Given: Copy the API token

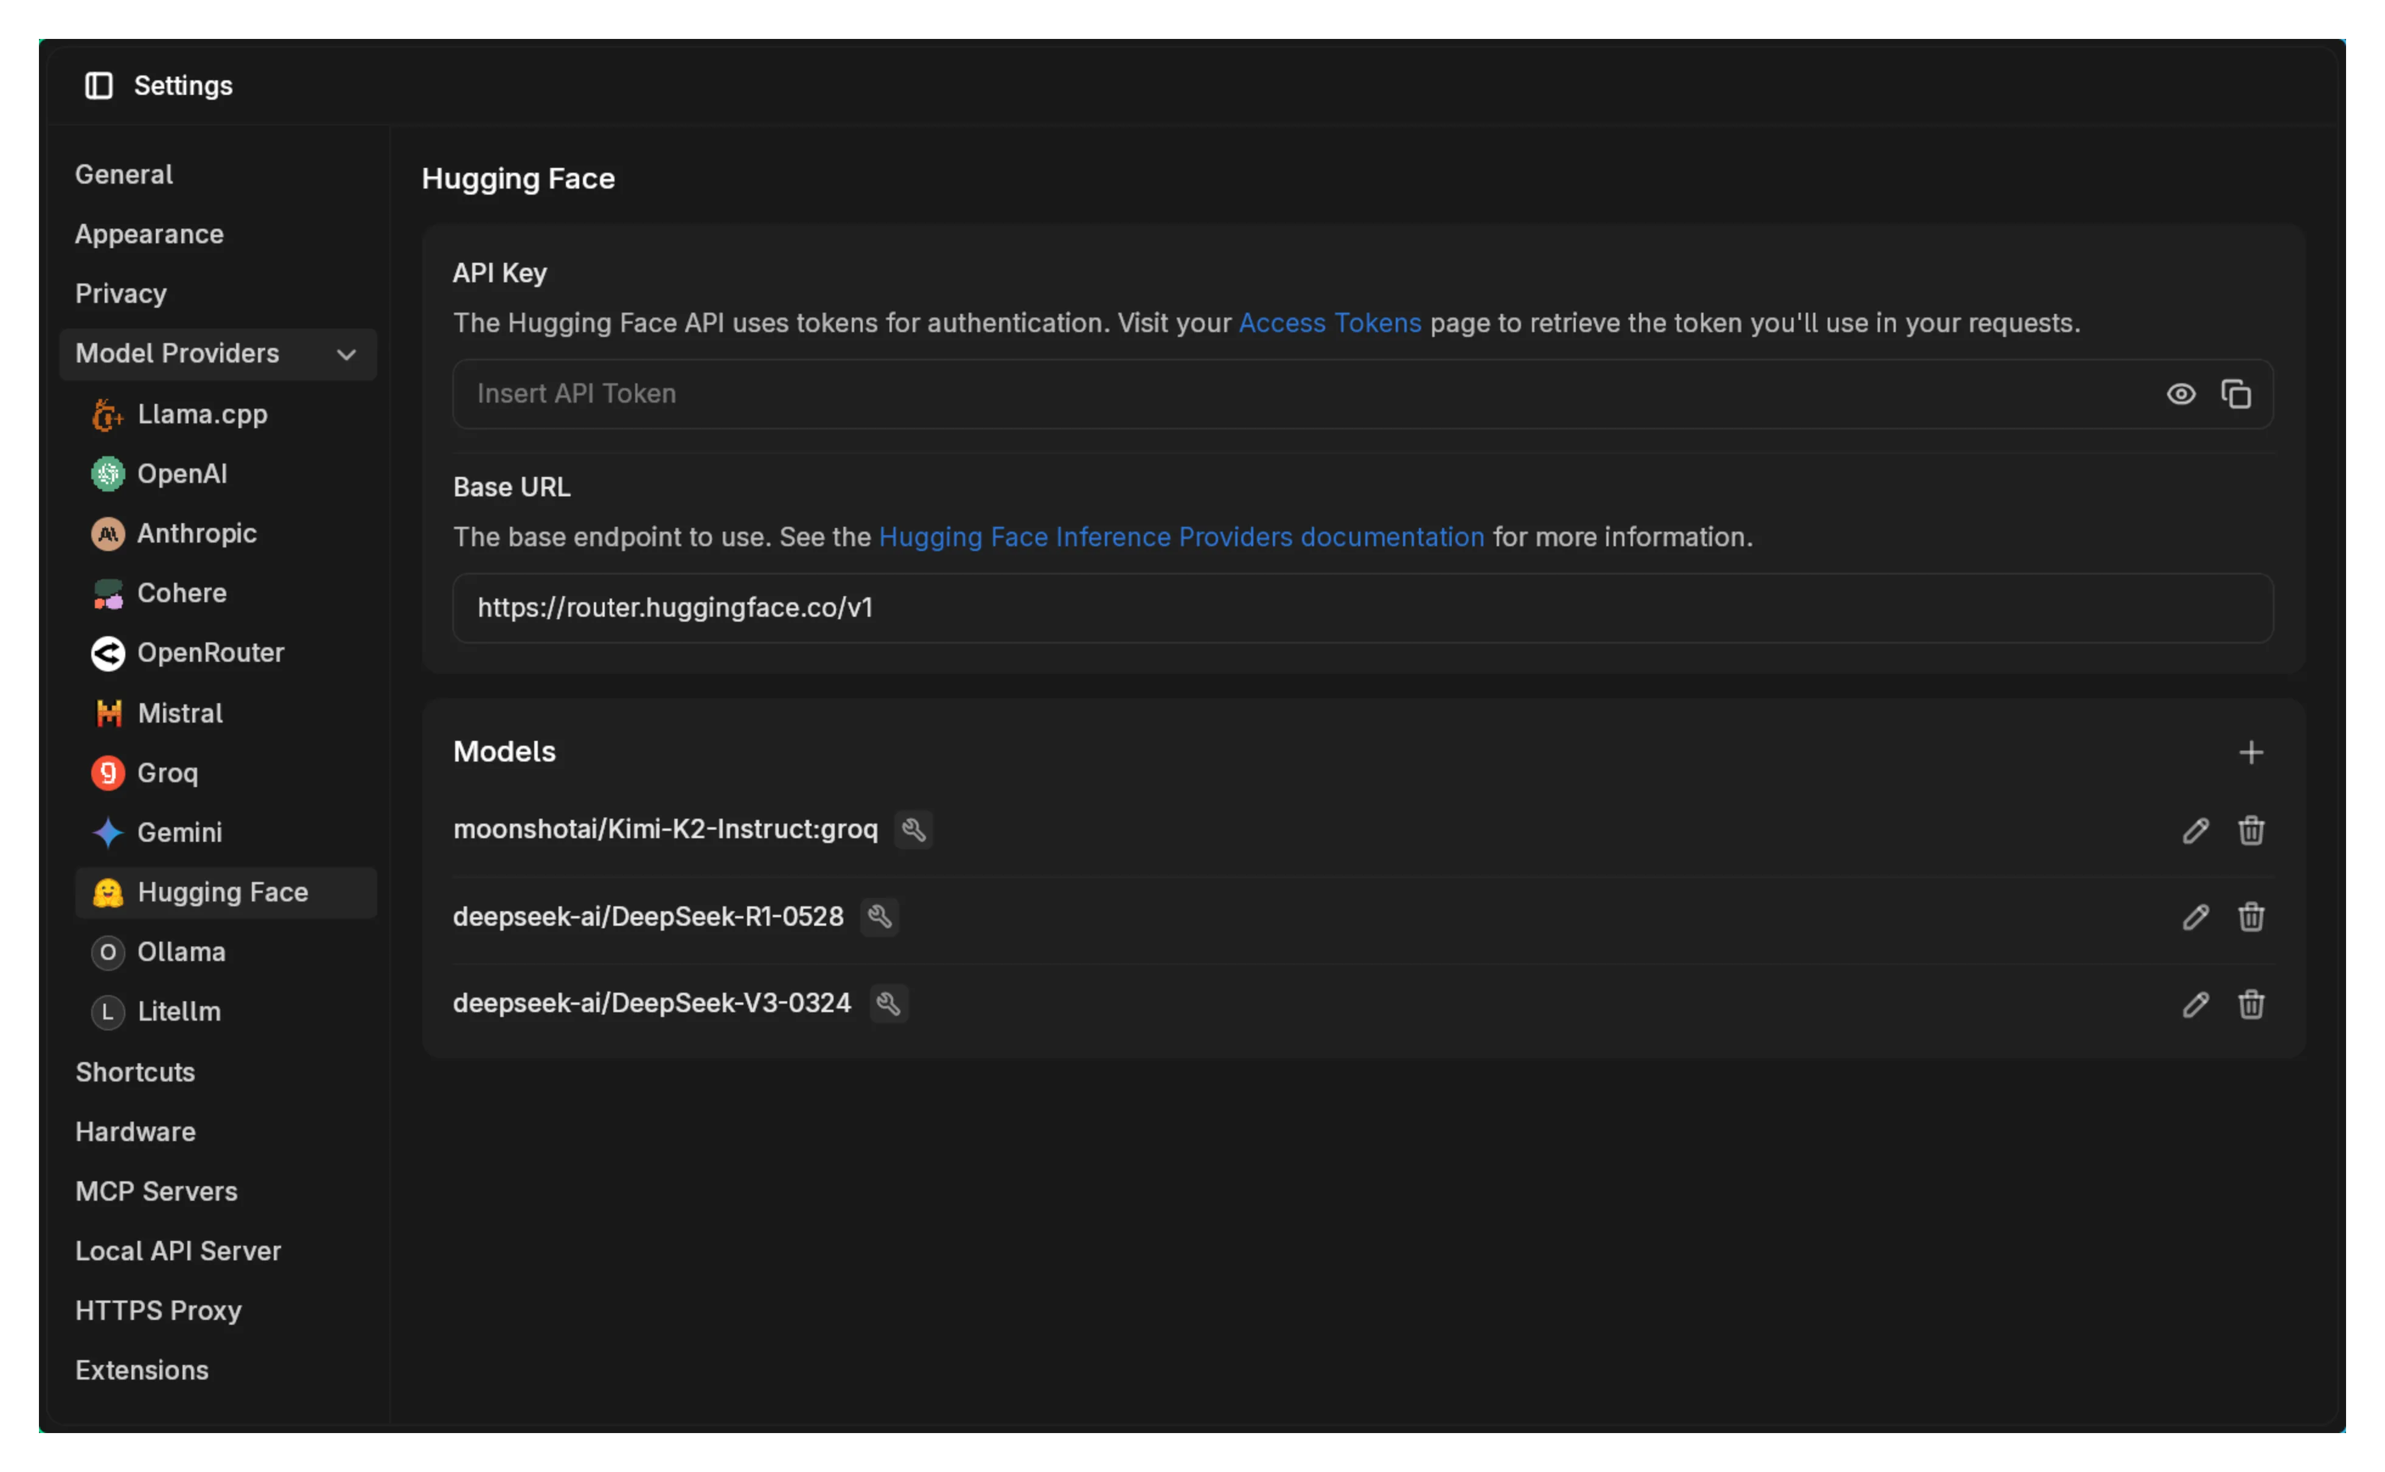Looking at the screenshot, I should pyautogui.click(x=2236, y=394).
